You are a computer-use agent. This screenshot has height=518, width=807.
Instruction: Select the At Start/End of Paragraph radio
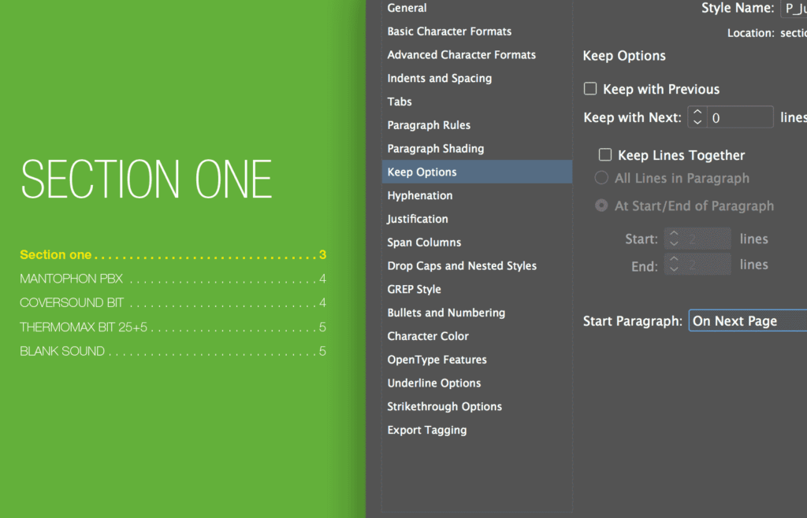coord(601,205)
